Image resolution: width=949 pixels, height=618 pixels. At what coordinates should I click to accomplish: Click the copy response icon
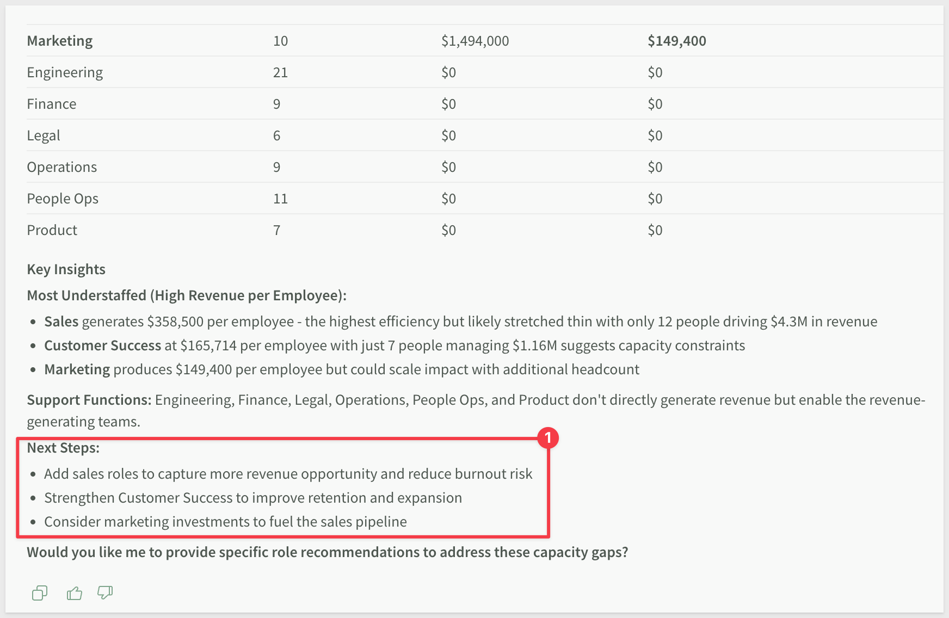[x=40, y=593]
